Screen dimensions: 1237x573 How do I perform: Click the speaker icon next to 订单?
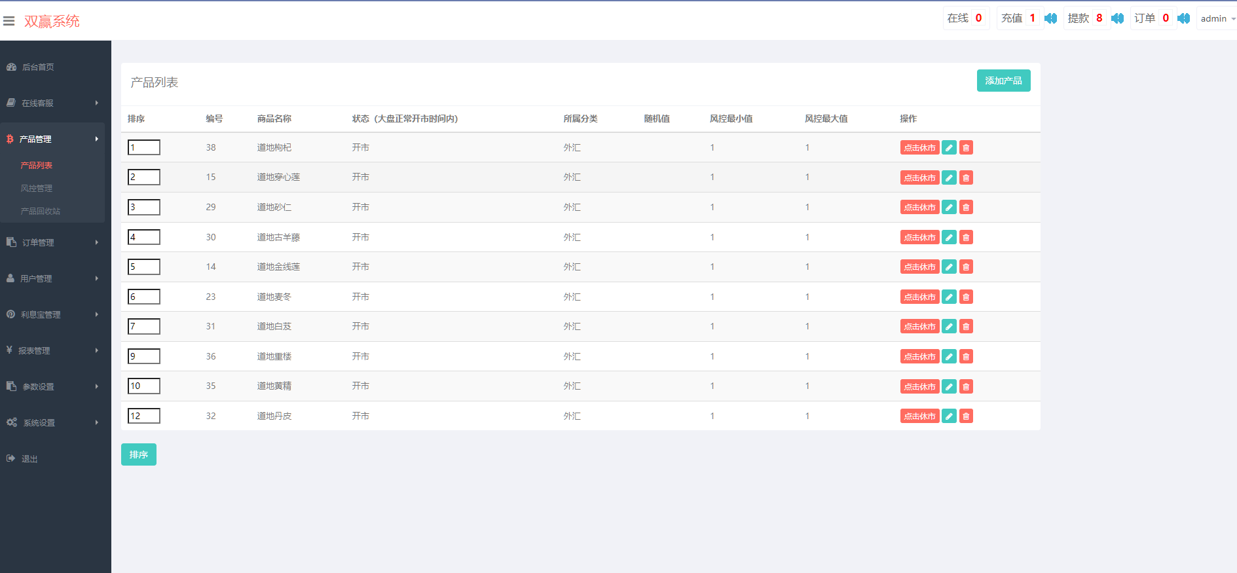1183,18
